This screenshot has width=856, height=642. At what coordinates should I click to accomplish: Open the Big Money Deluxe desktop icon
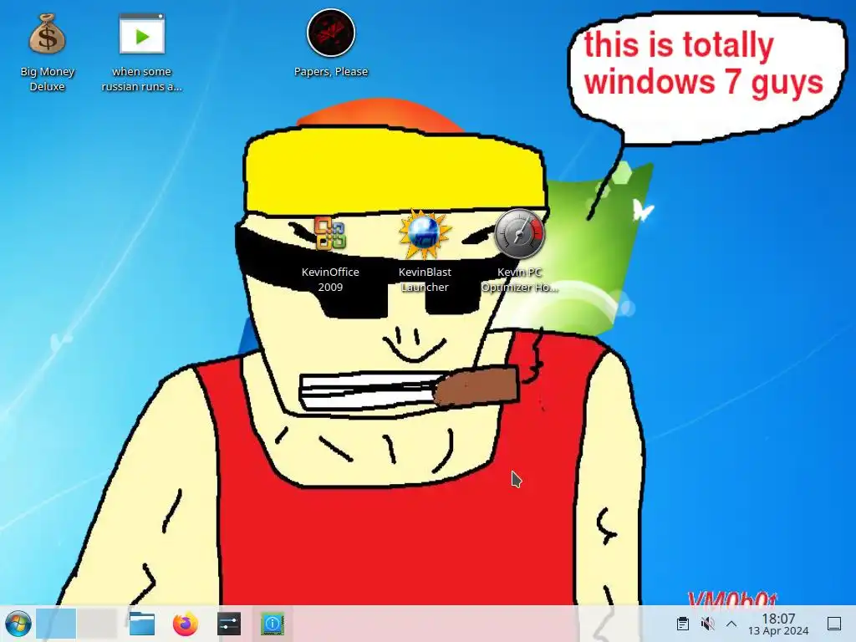coord(48,34)
